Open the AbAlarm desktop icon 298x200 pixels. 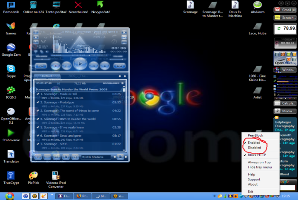[x=258, y=8]
